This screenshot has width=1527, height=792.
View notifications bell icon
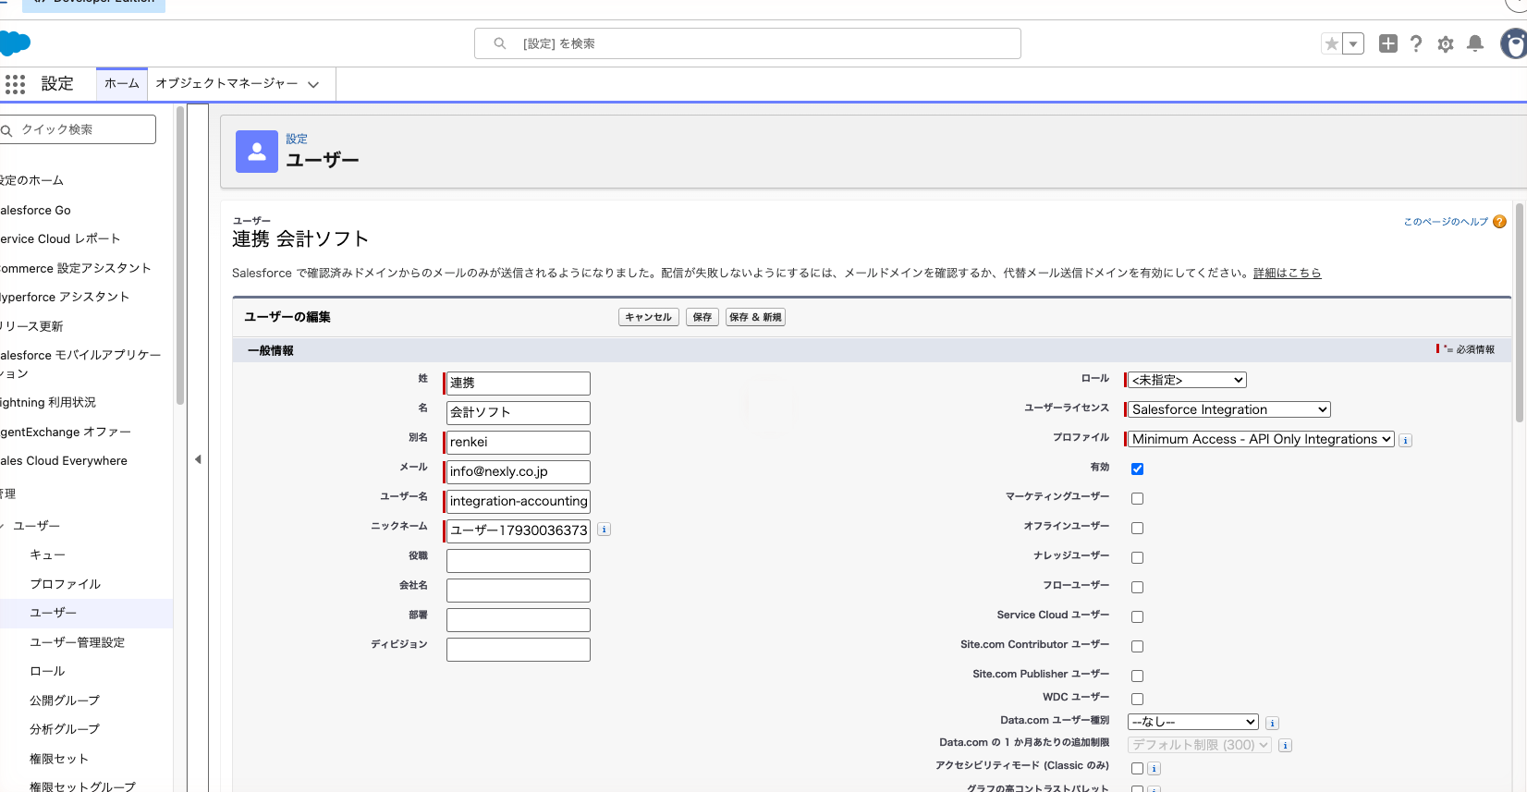[1475, 43]
